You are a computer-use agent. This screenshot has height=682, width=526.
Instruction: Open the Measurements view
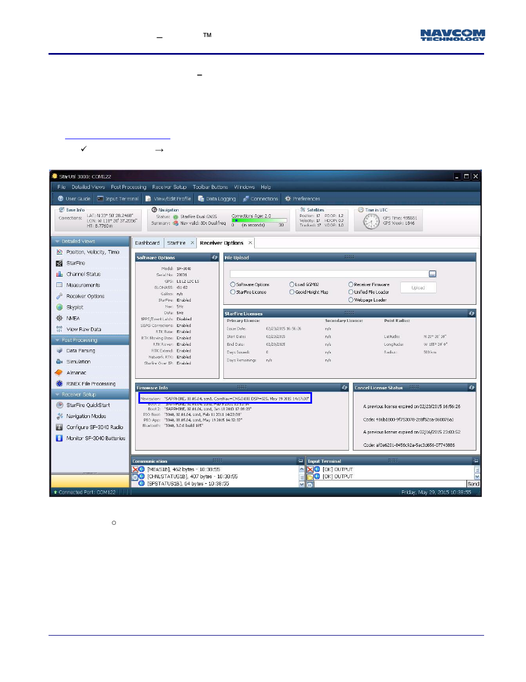point(78,285)
